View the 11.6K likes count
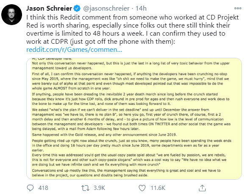 point(158,188)
